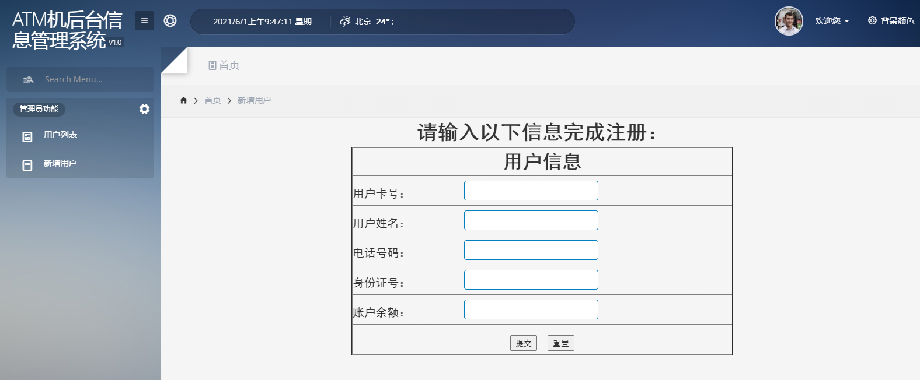Click the 用户卡号 input field
The width and height of the screenshot is (920, 380).
point(531,191)
